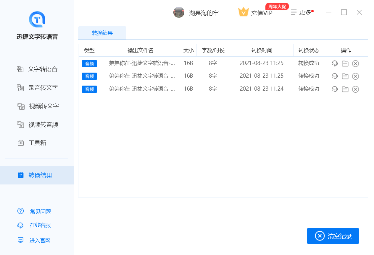Select the file name in the 11:24 row
Screen dimensions: 374x255
142,89
